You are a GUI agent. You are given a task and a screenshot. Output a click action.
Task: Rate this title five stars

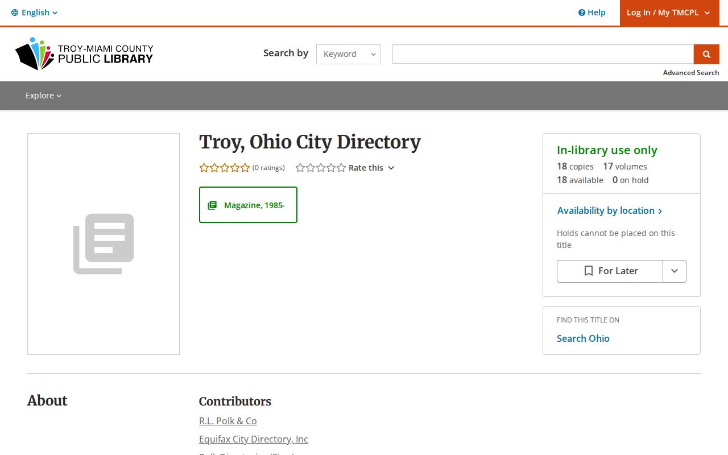tap(341, 168)
